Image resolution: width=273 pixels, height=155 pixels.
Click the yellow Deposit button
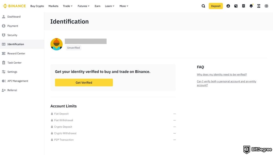coord(216,6)
